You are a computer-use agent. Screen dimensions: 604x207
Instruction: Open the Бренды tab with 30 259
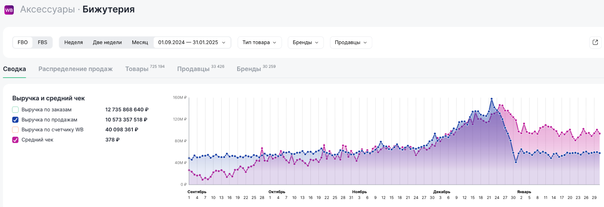click(249, 69)
